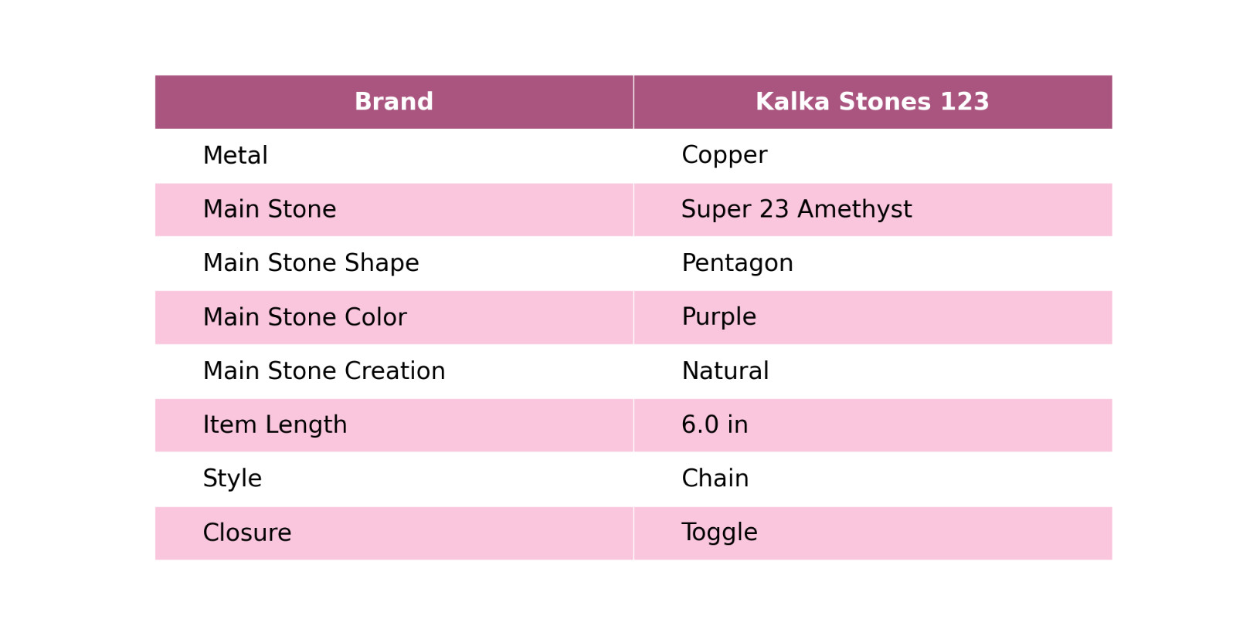Viewport: 1236px width, 629px height.
Task: Click the Kalka Stones 123 header
Action: click(x=873, y=102)
